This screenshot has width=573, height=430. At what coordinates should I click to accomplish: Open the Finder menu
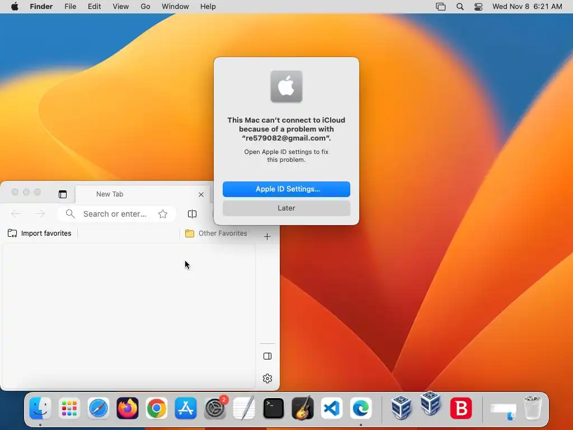click(41, 7)
